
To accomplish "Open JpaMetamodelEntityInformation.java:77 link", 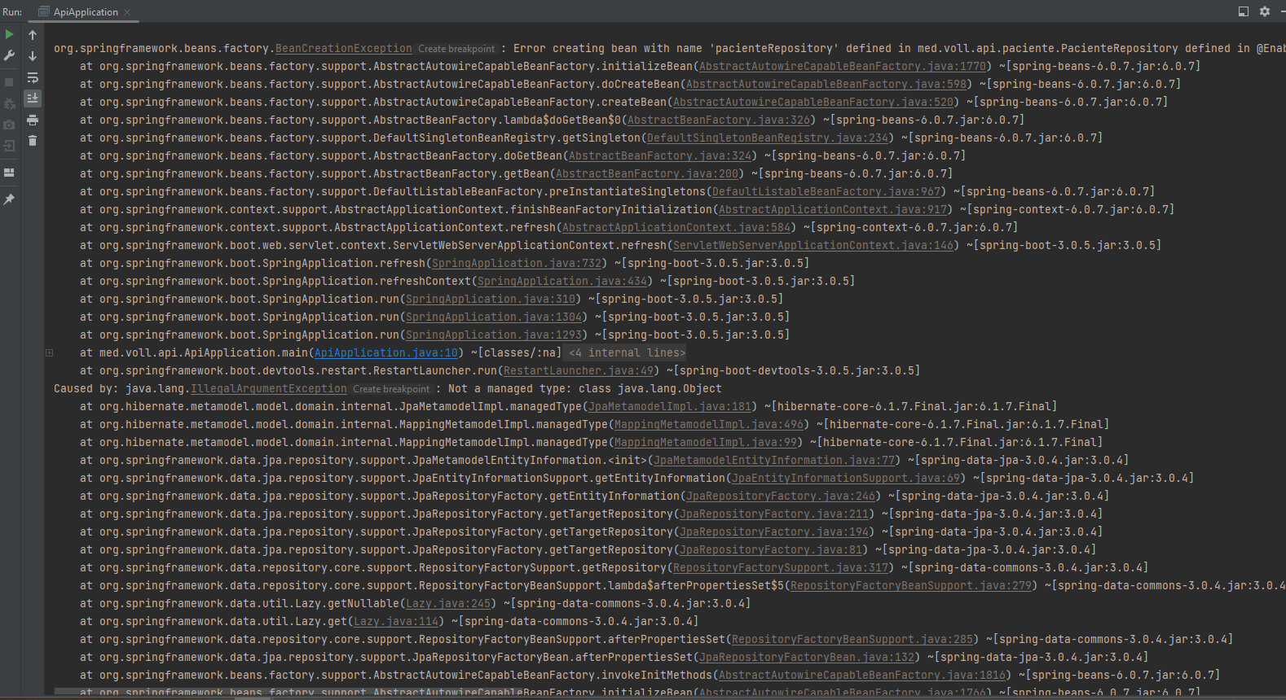I will coord(774,461).
